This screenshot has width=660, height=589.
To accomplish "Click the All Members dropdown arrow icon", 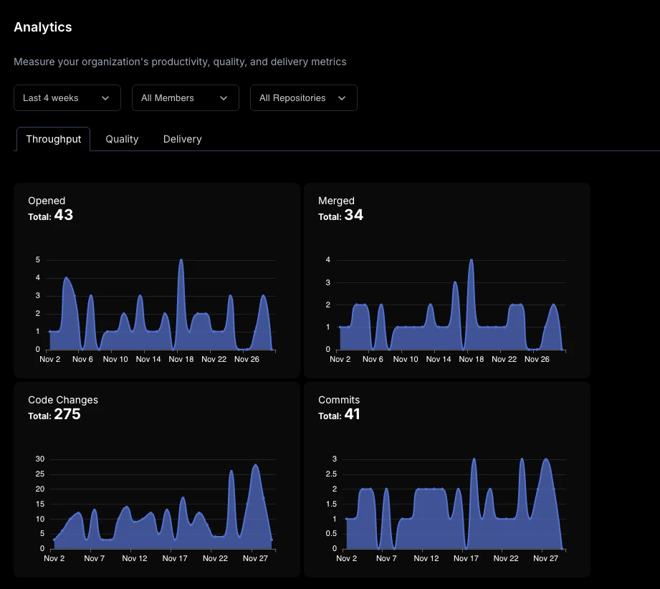I will coord(224,97).
